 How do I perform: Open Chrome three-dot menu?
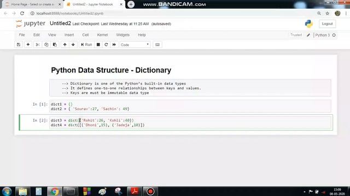pyautogui.click(x=346, y=13)
